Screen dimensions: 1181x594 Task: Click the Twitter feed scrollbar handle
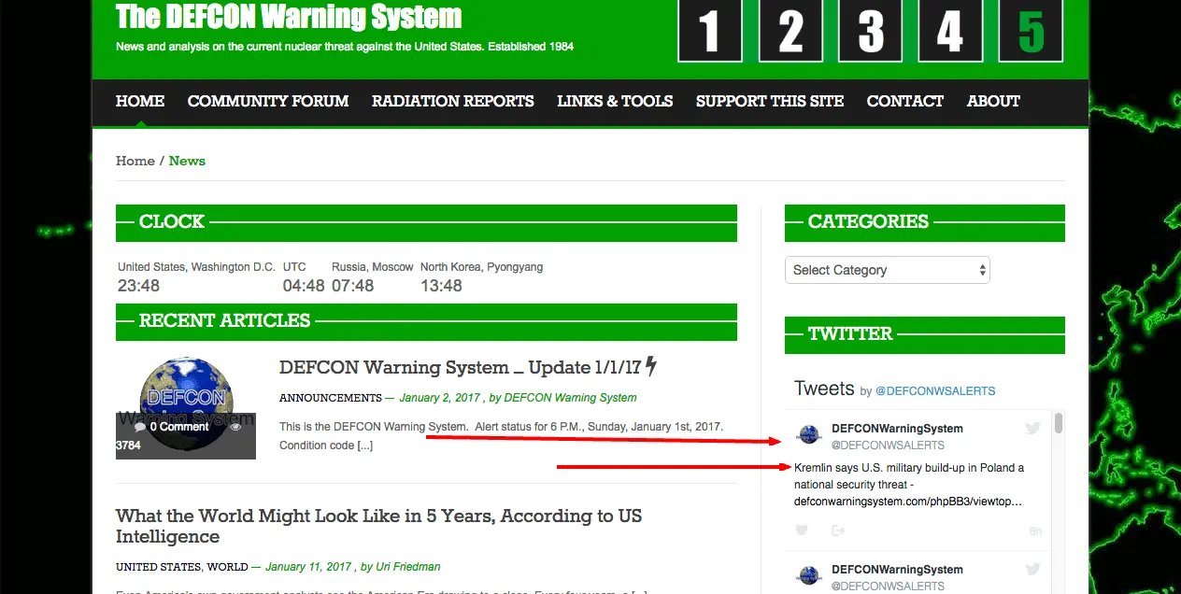coord(1059,424)
